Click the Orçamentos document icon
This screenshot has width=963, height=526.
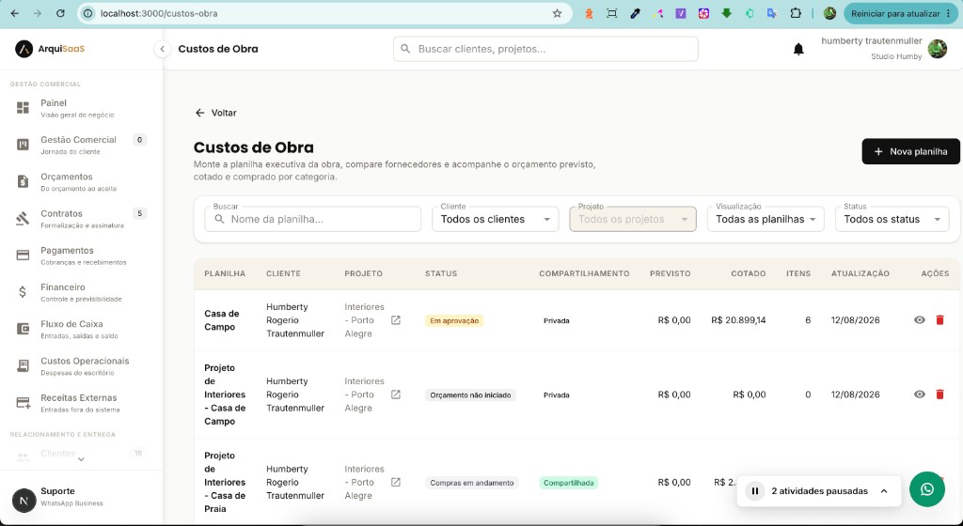tap(23, 181)
